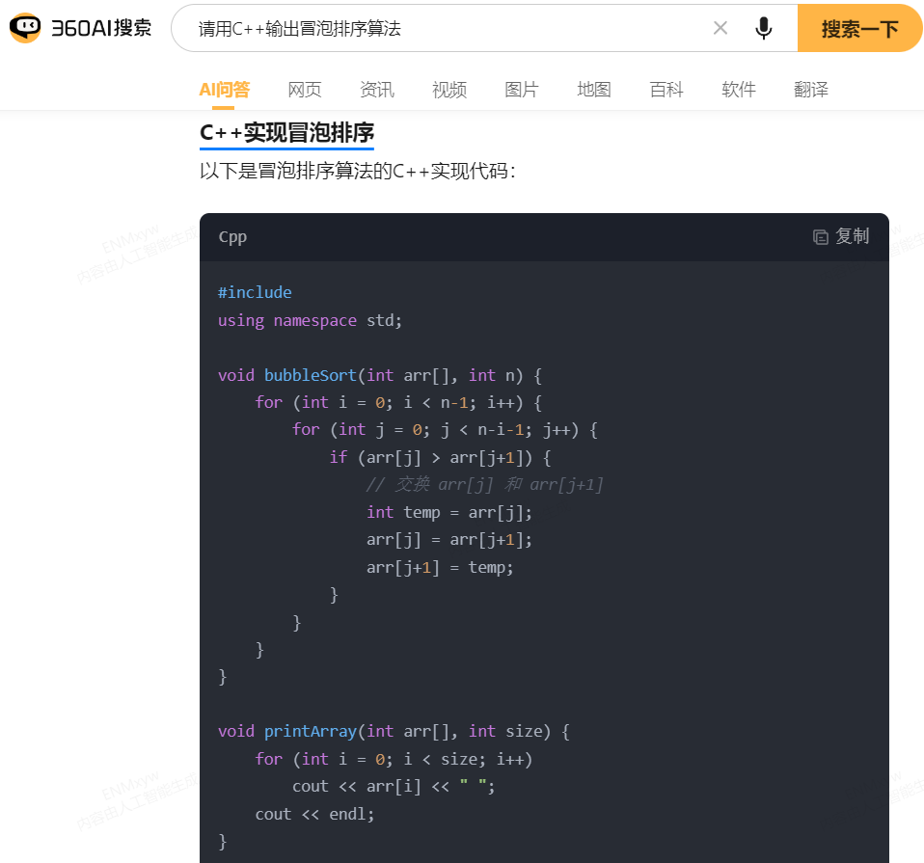Image resolution: width=924 pixels, height=863 pixels.
Task: Go to the 视频 tab
Action: 449,90
